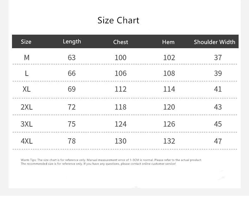Select the 4XL size row label
Screen dimensions: 249x206
[x=26, y=141]
